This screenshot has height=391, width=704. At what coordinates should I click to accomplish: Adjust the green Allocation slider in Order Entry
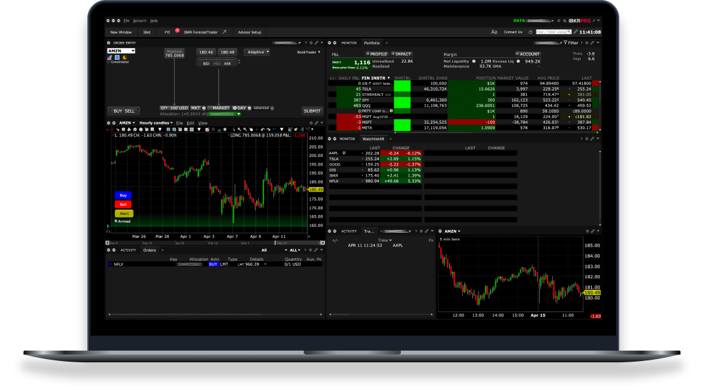(222, 114)
